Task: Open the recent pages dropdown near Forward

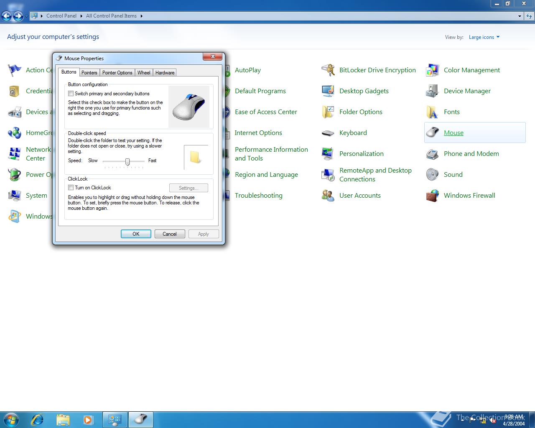Action: pyautogui.click(x=26, y=16)
